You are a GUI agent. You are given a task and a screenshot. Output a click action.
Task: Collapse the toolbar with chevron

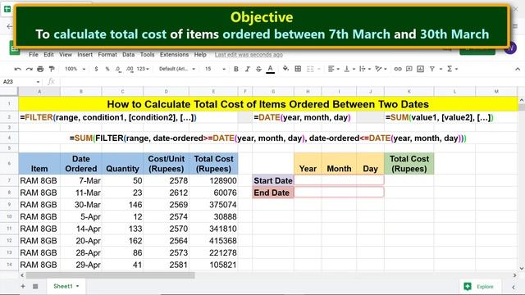518,69
